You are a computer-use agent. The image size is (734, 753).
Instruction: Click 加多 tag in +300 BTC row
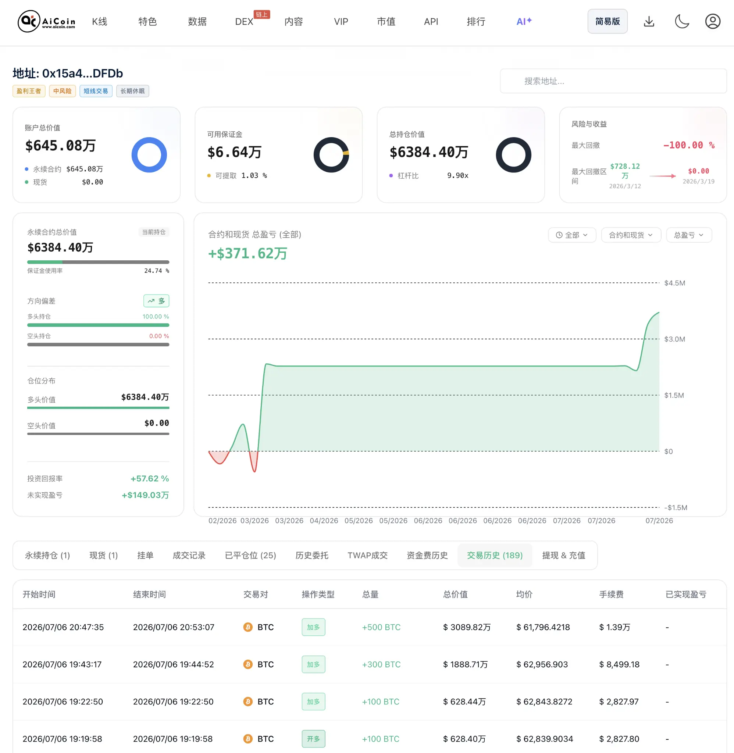pos(313,664)
